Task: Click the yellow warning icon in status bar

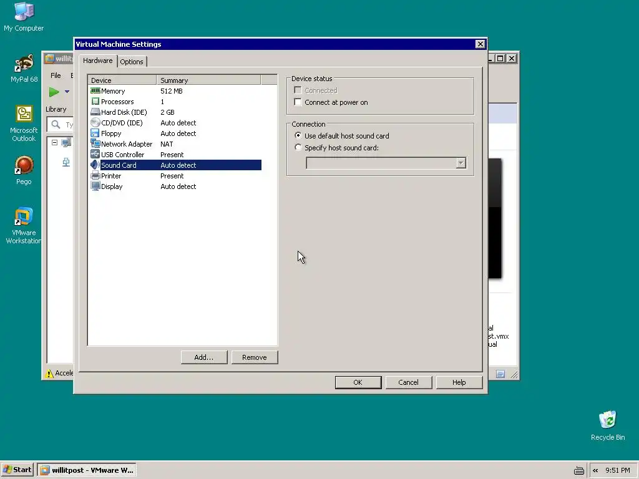Action: tap(49, 373)
